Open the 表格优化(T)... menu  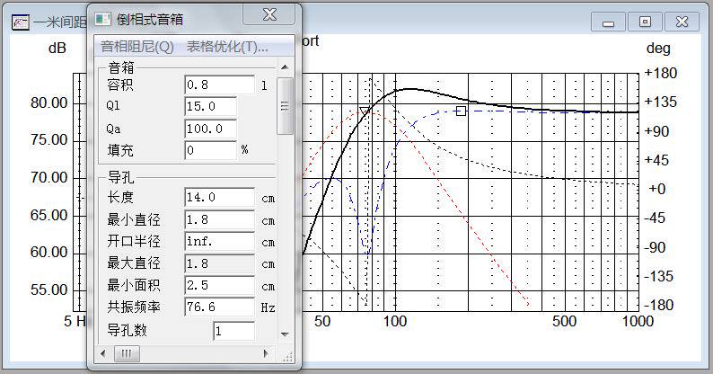227,47
